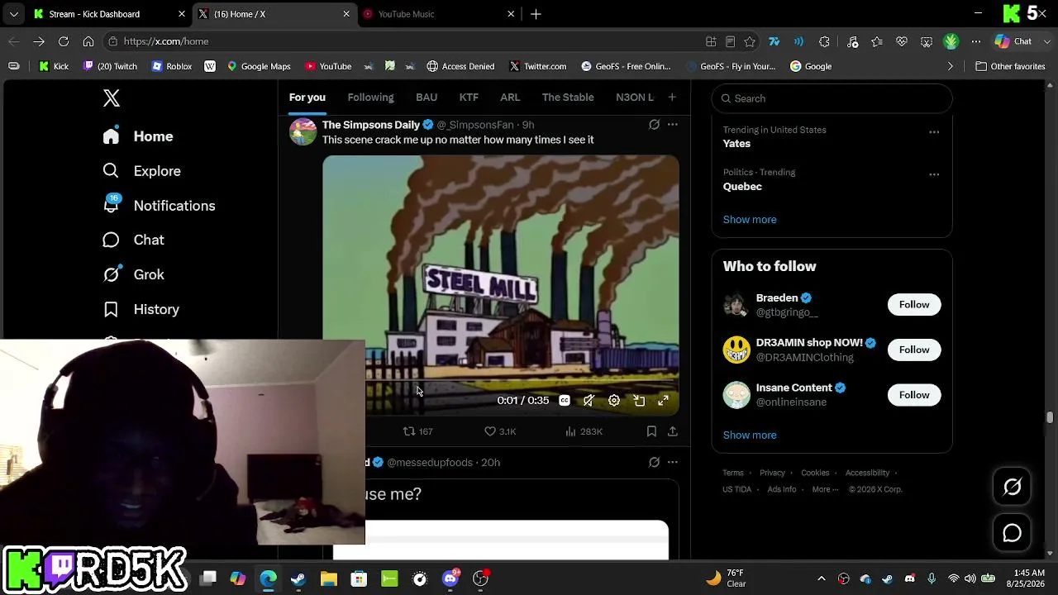Image resolution: width=1058 pixels, height=595 pixels.
Task: Follow Insane Content
Action: pos(914,395)
